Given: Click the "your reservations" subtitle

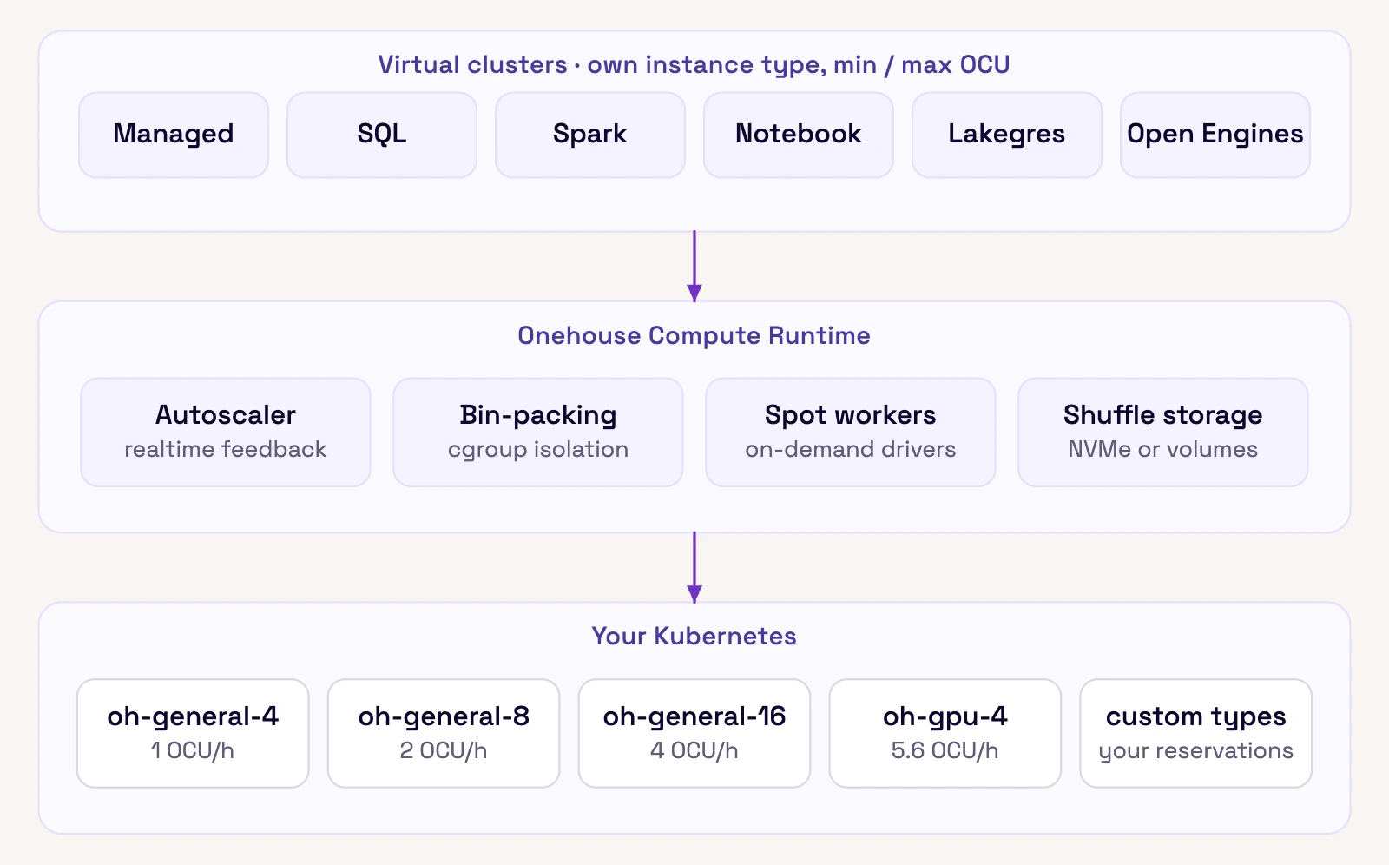Looking at the screenshot, I should (x=1196, y=751).
